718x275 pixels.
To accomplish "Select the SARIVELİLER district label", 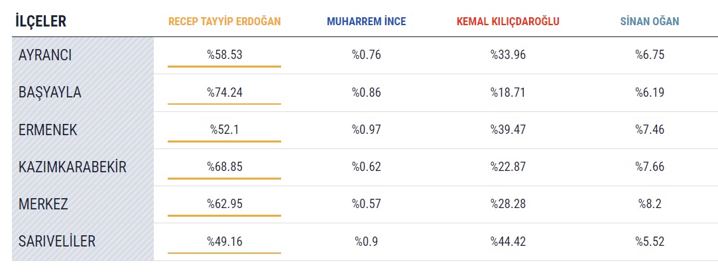I will [57, 242].
